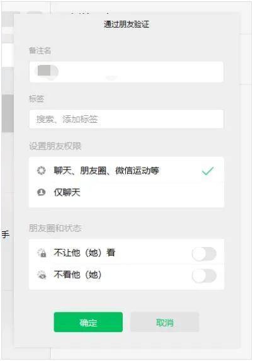Turn on the 不看他（她） switch

pos(204,276)
